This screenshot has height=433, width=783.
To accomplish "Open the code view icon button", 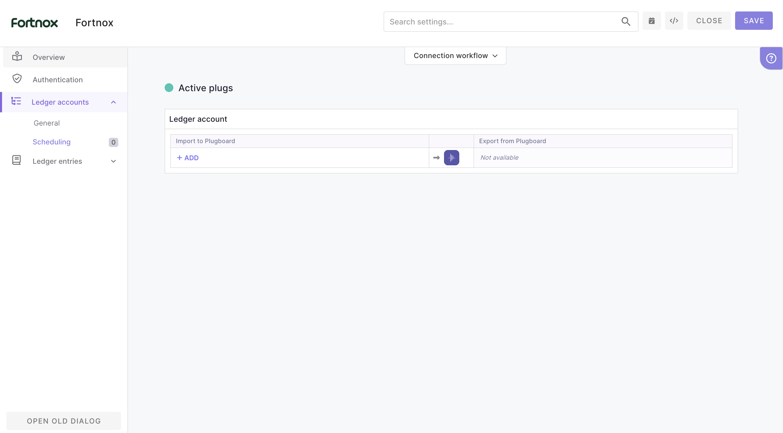I will [674, 21].
